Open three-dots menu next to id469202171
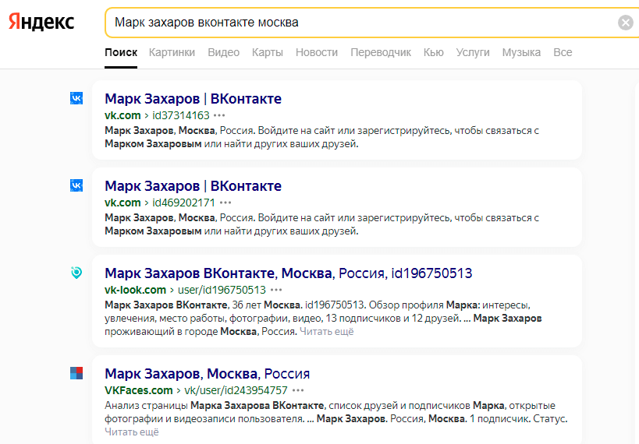The width and height of the screenshot is (639, 444). click(225, 203)
